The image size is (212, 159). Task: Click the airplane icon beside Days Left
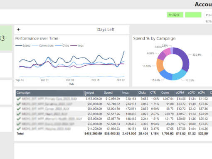pos(18,30)
